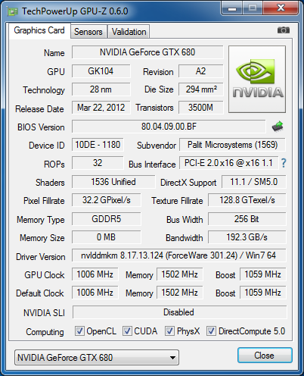Viewport: 304px width, 376px height.
Task: Click the Close button
Action: pos(265,356)
